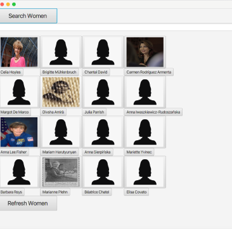Open Marianne Plehn's vintage photograph
Screen dimensions: 232x229
[61, 172]
